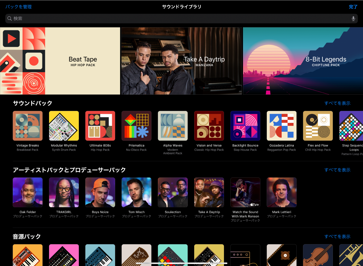
Task: Click the Nu-Disco Pack subtitle
Action: (x=137, y=150)
